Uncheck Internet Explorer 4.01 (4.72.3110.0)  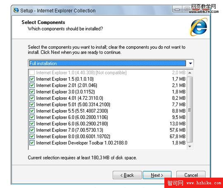click(x=32, y=98)
